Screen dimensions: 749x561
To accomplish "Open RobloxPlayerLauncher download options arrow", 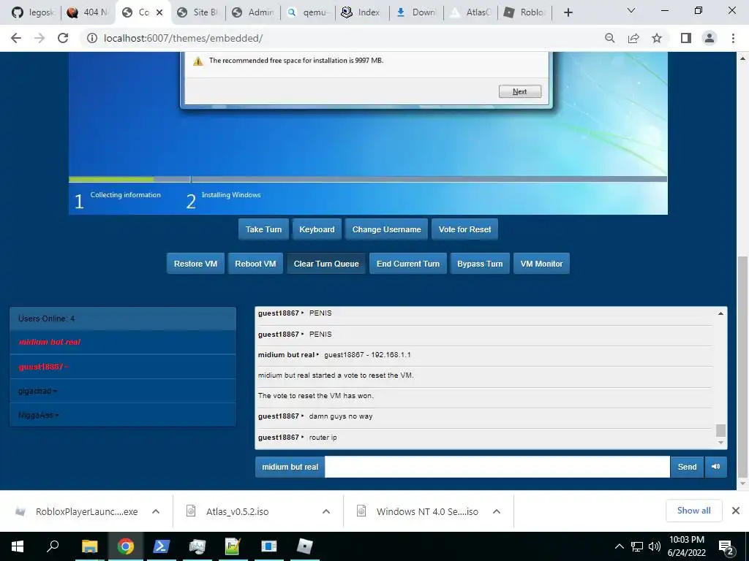I will tap(156, 511).
